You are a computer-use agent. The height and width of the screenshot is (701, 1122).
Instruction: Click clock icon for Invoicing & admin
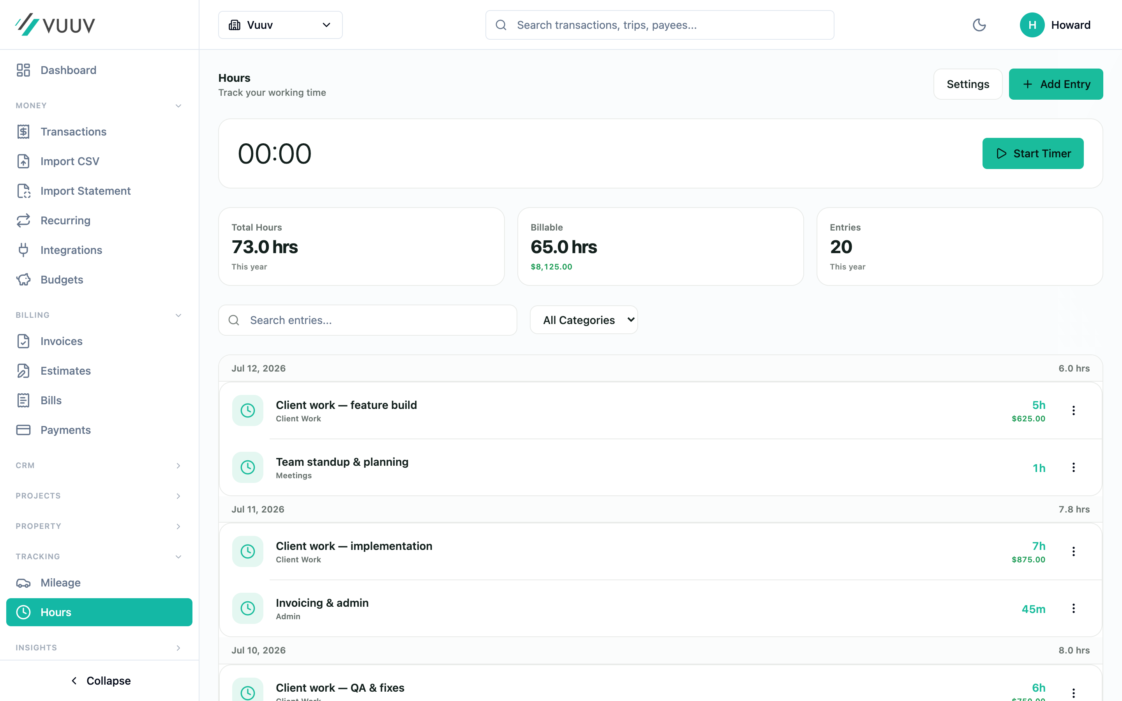click(248, 608)
